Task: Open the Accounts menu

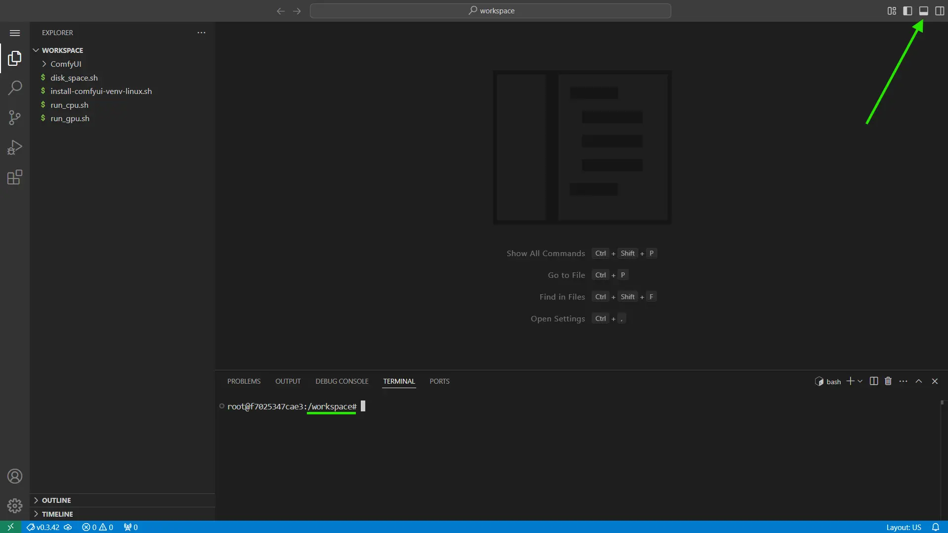Action: click(x=15, y=476)
